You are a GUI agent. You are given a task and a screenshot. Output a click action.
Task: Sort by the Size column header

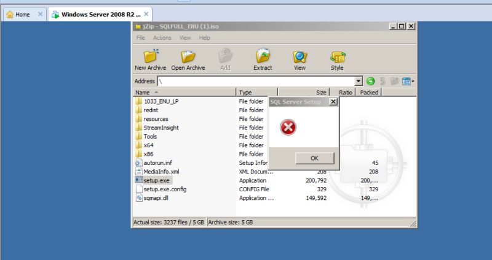click(304, 93)
